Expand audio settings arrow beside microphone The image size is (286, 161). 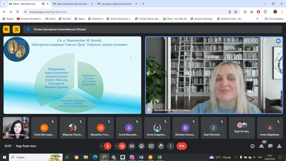[x=102, y=146]
